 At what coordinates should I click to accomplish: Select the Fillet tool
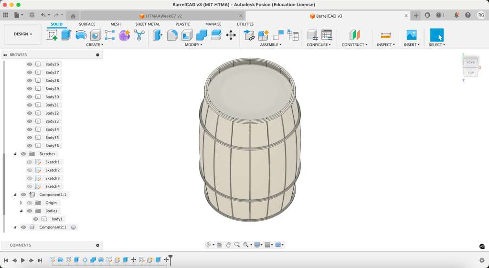(x=172, y=35)
